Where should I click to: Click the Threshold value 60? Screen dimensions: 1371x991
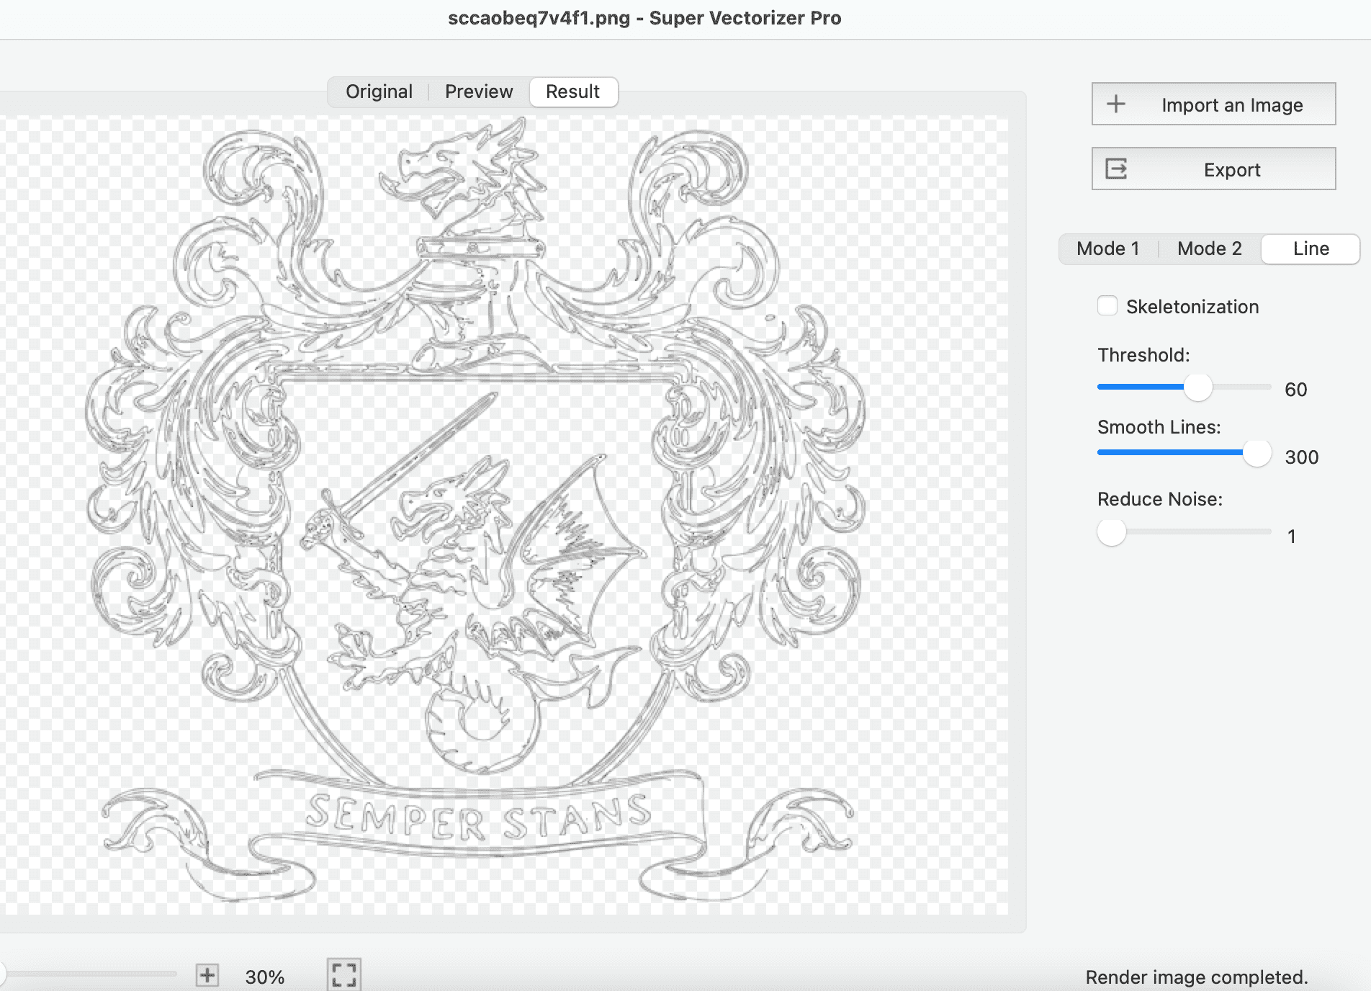tap(1296, 390)
